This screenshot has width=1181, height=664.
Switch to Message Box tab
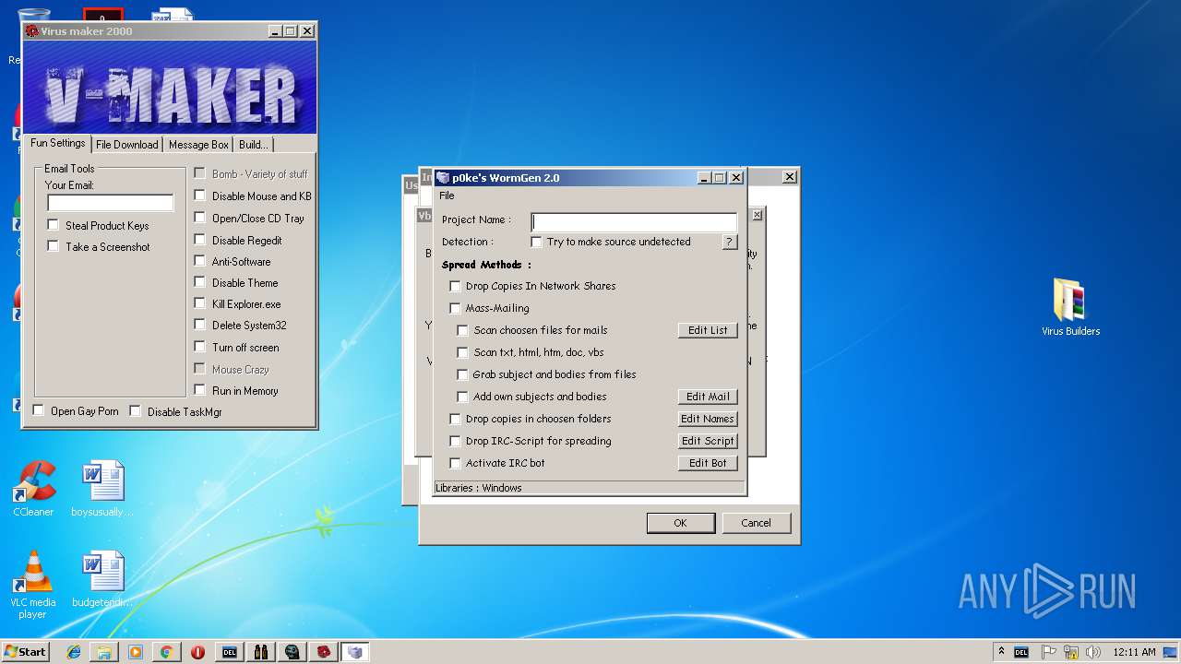tap(198, 145)
